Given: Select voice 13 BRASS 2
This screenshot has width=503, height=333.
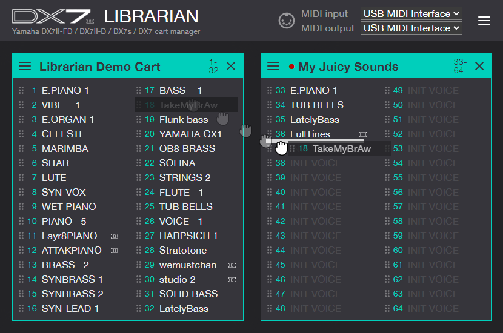Looking at the screenshot, I should coord(65,265).
